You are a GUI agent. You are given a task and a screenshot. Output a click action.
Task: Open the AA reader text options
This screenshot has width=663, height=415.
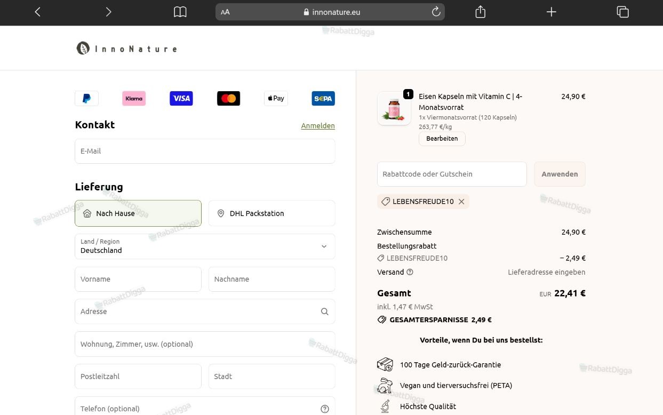click(225, 12)
